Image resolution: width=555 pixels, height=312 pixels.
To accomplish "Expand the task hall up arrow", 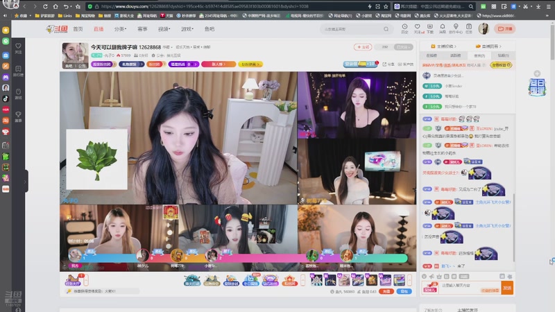I will [86, 280].
